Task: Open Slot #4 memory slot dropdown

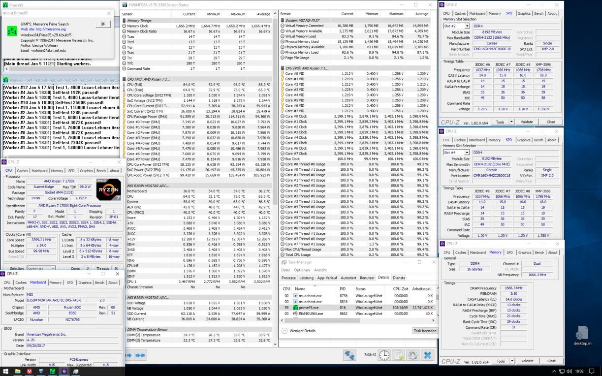Action: 467,153
